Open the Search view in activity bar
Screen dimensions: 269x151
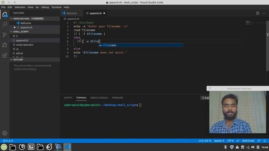coord(5,24)
